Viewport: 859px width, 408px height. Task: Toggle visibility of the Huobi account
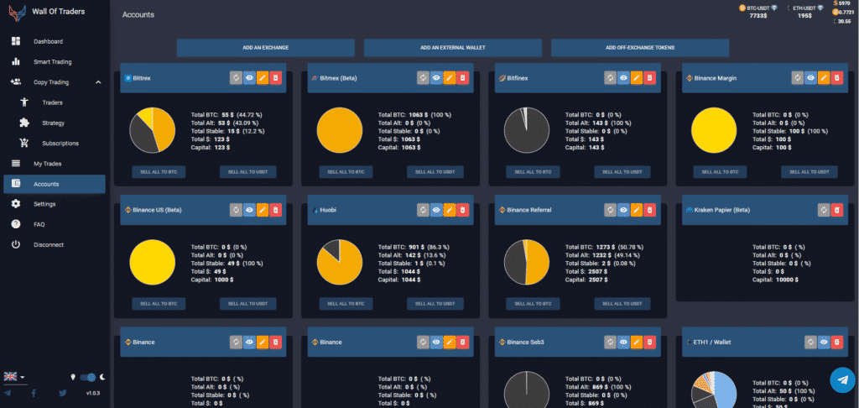pyautogui.click(x=436, y=210)
